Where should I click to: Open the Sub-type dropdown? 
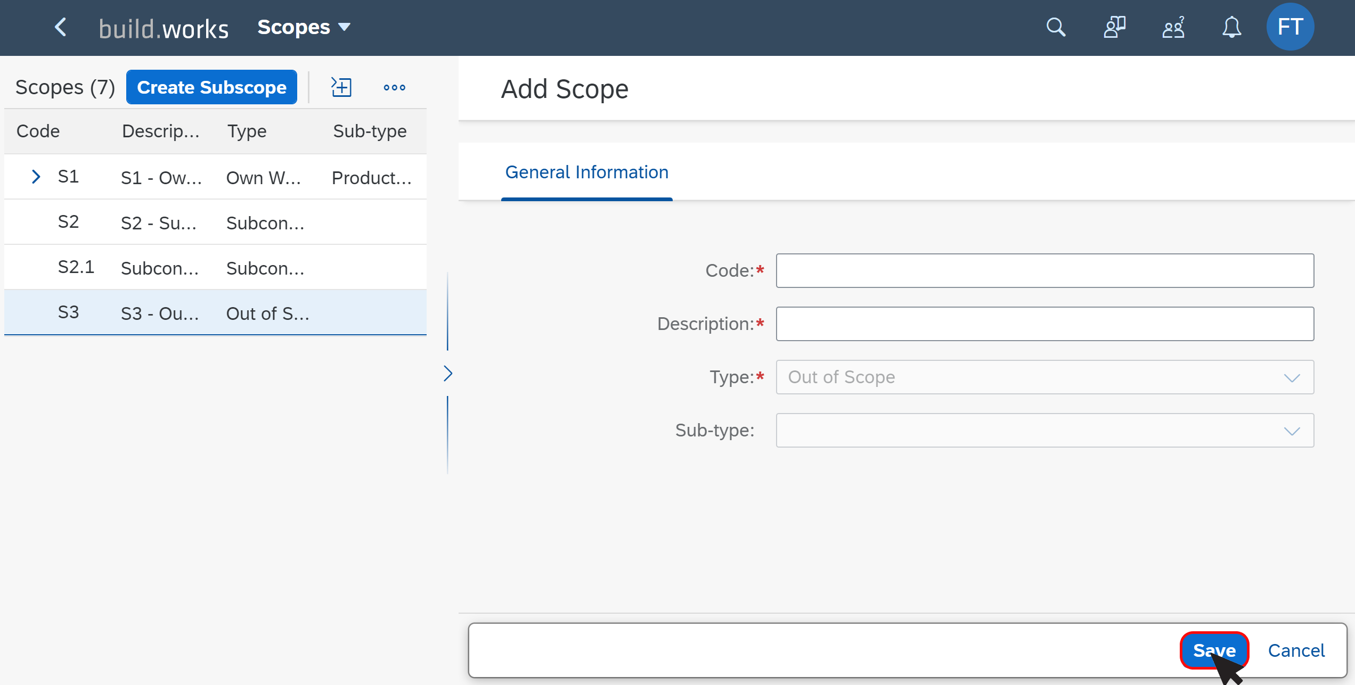click(1044, 431)
